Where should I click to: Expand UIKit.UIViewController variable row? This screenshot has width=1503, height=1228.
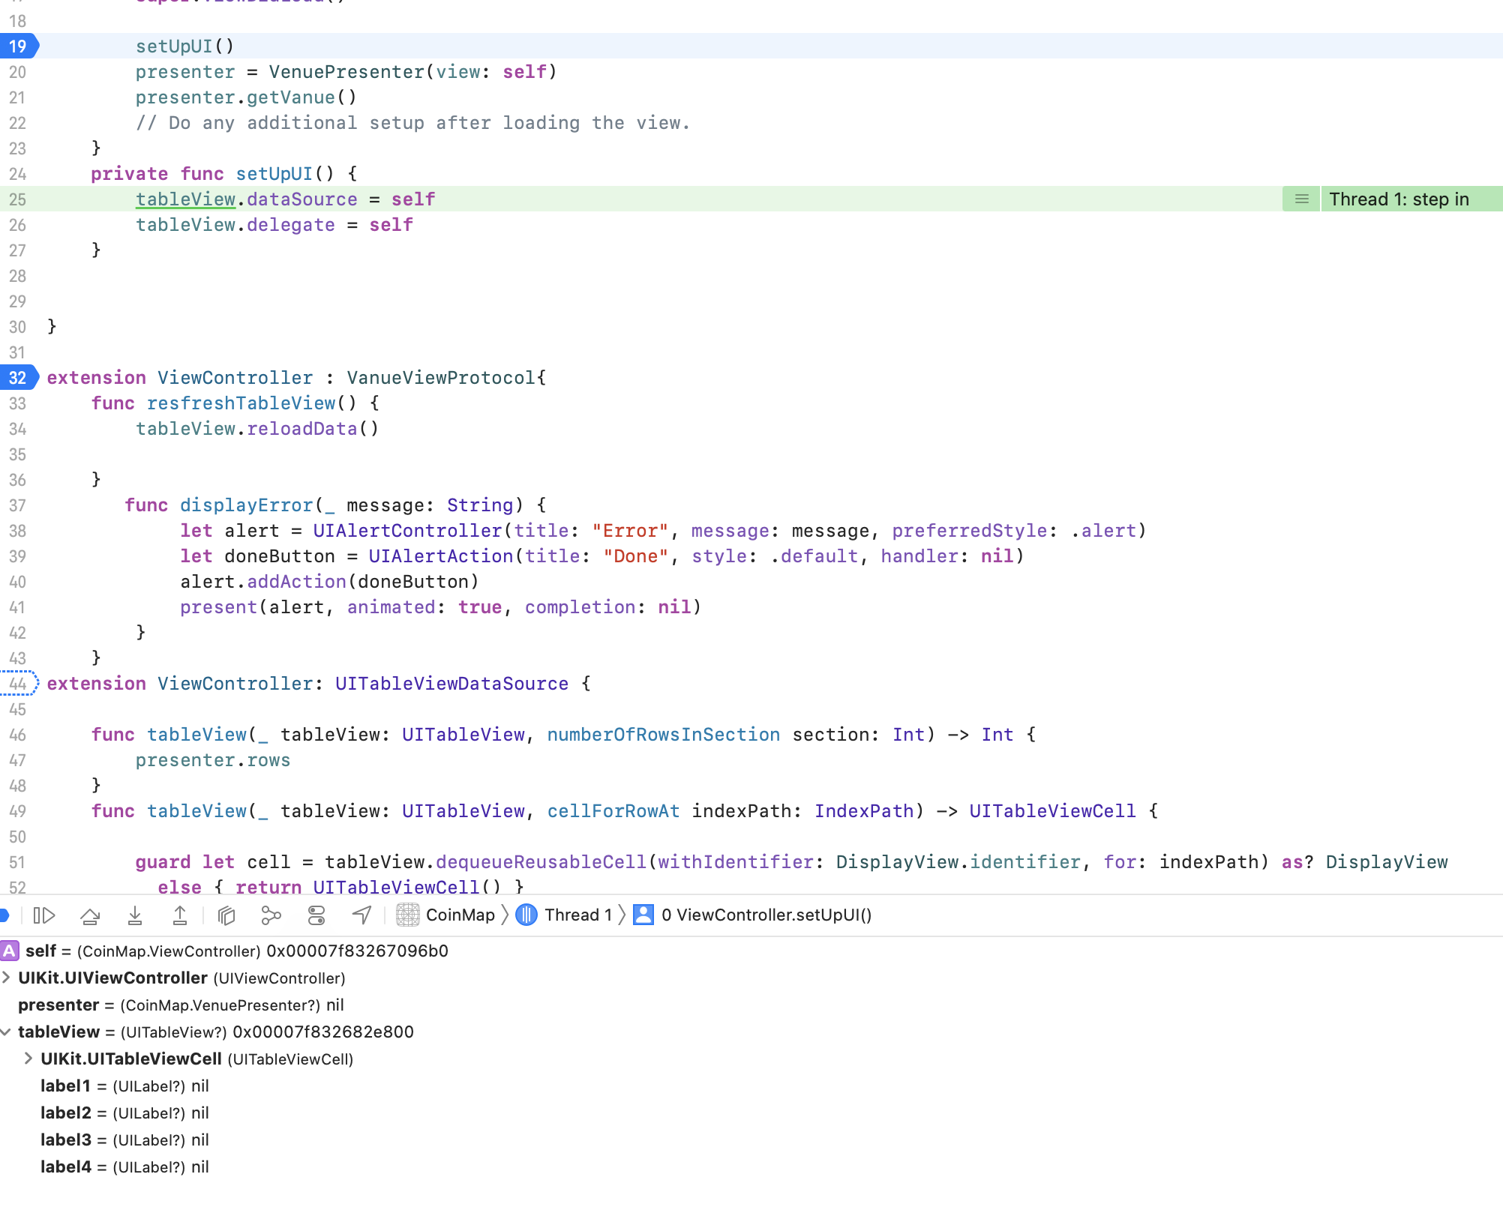pos(6,978)
